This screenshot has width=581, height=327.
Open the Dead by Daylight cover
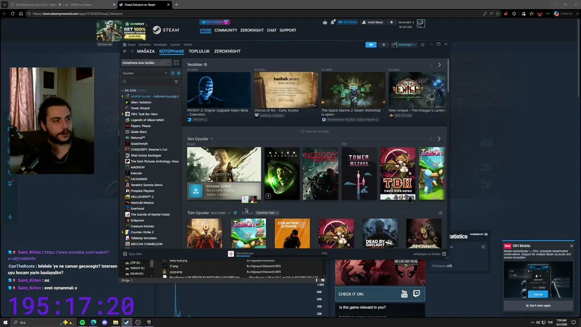(x=380, y=233)
